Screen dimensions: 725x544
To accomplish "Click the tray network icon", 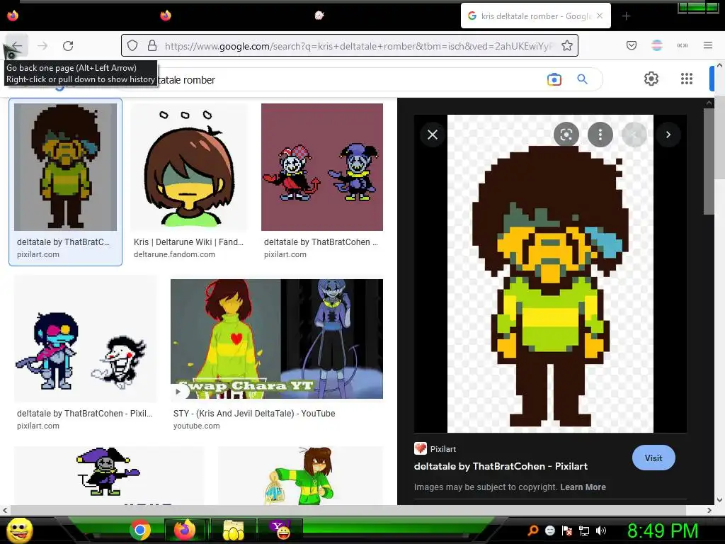I will coord(584,531).
